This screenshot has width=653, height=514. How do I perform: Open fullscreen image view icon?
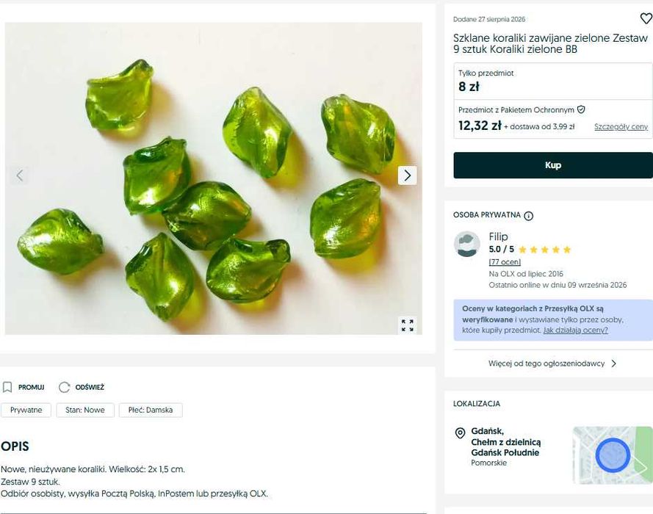pos(407,325)
